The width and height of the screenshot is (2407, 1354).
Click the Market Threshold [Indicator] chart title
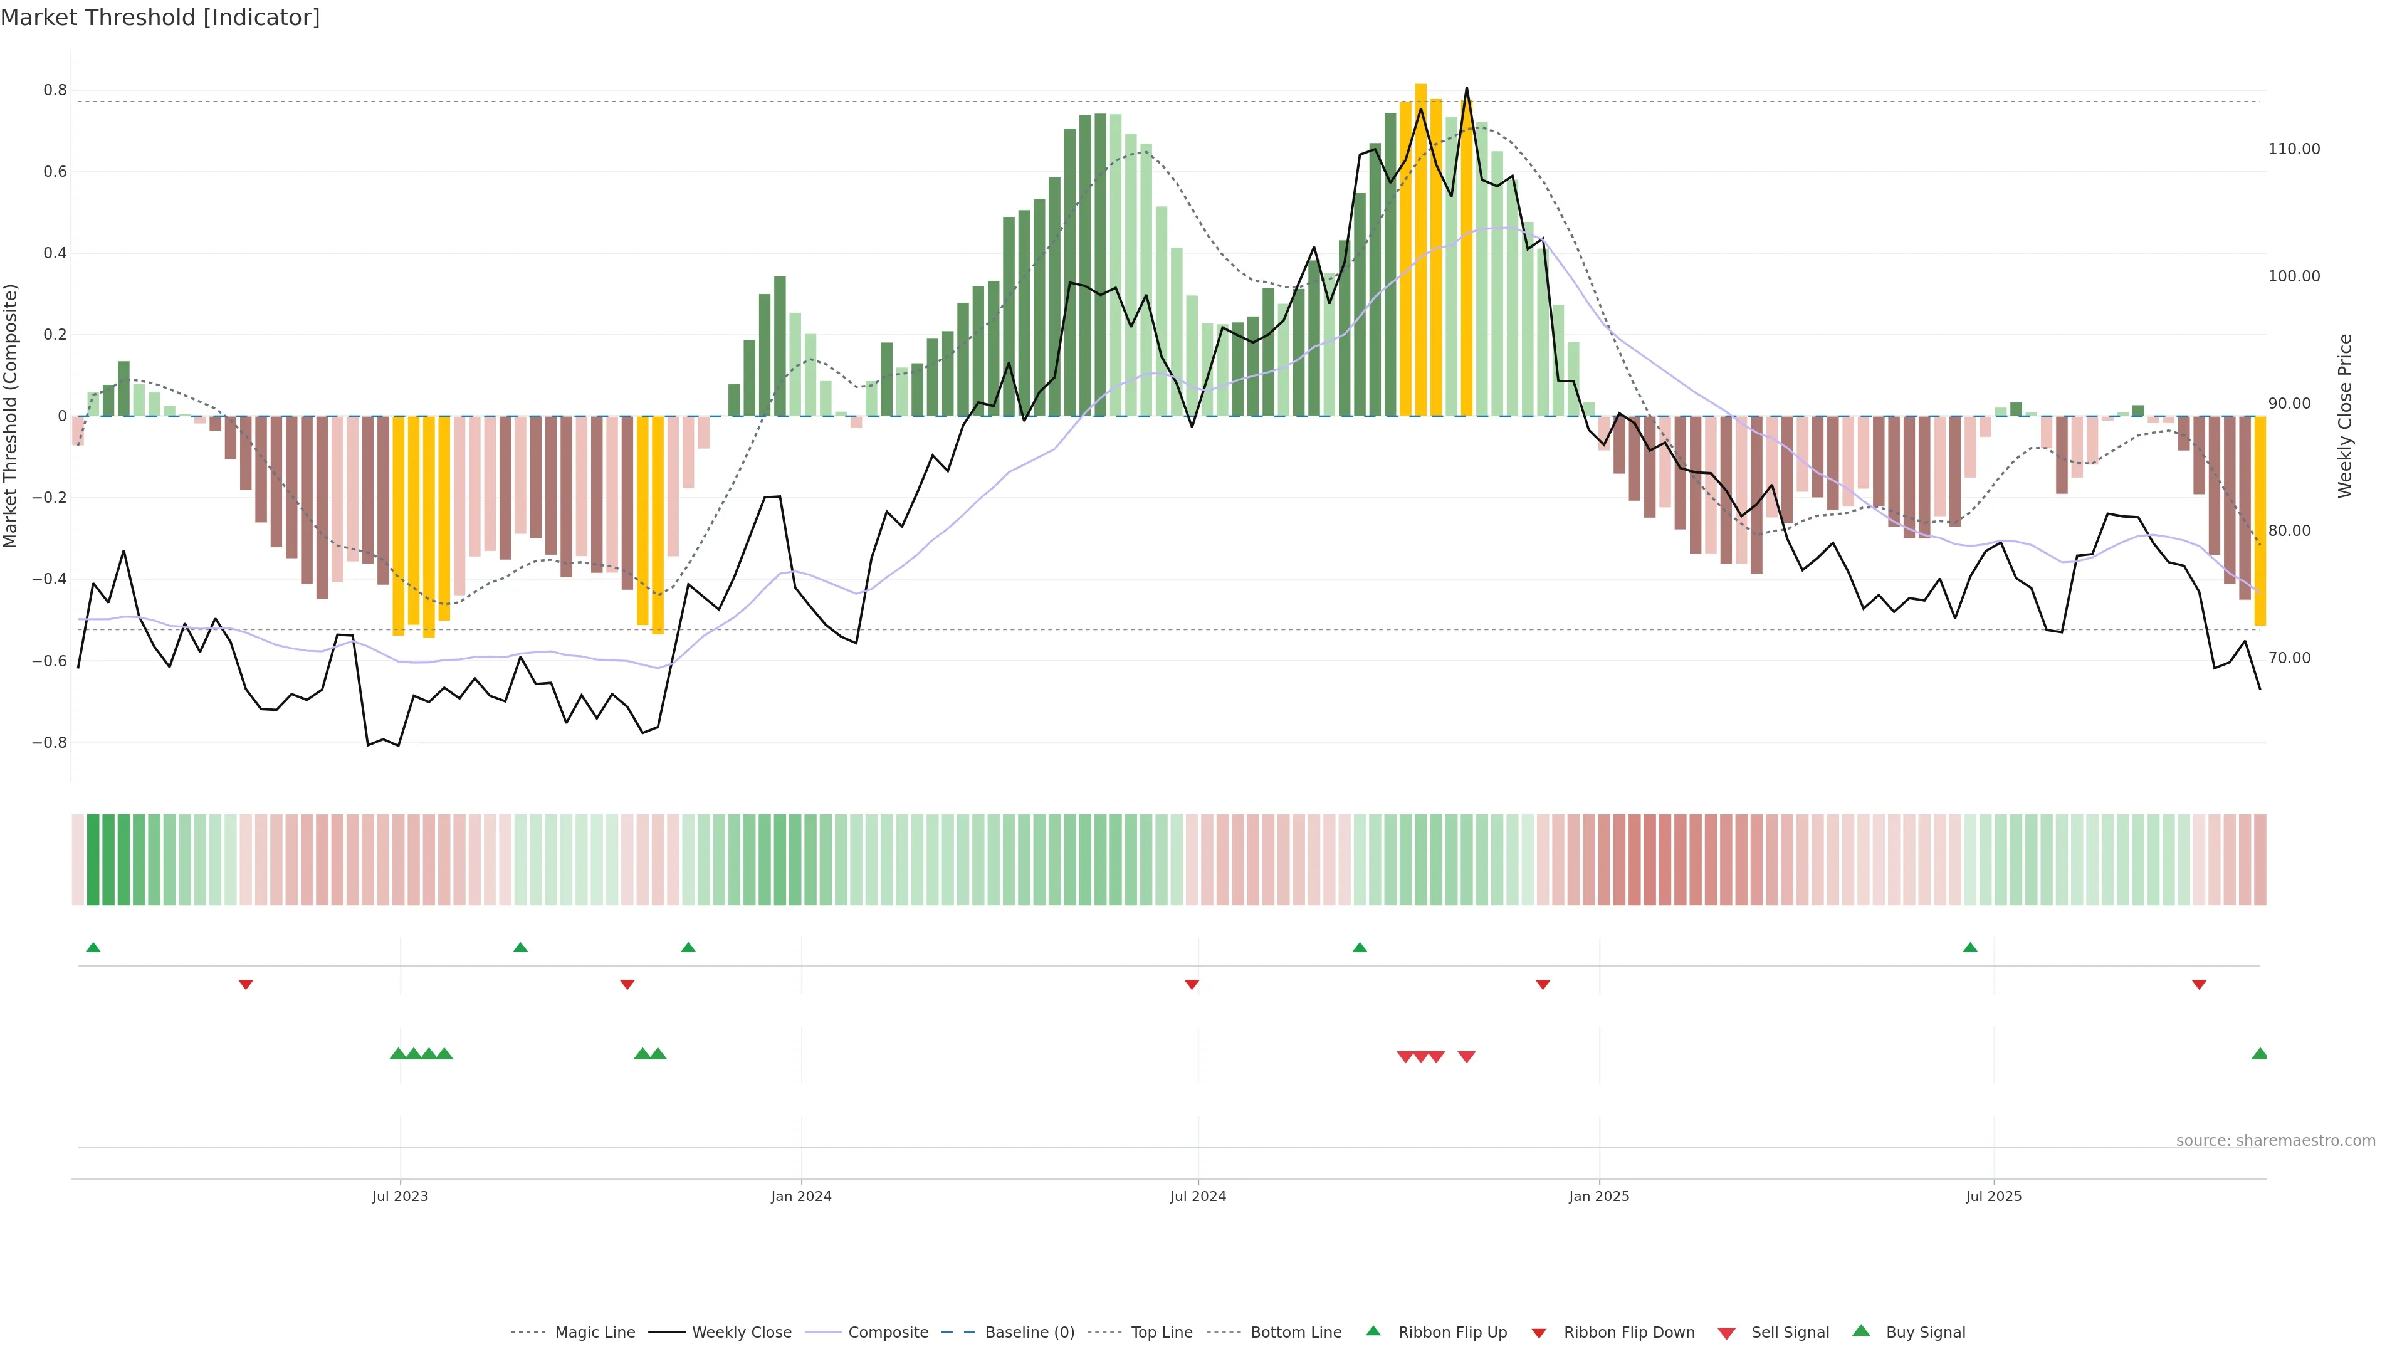tap(160, 18)
